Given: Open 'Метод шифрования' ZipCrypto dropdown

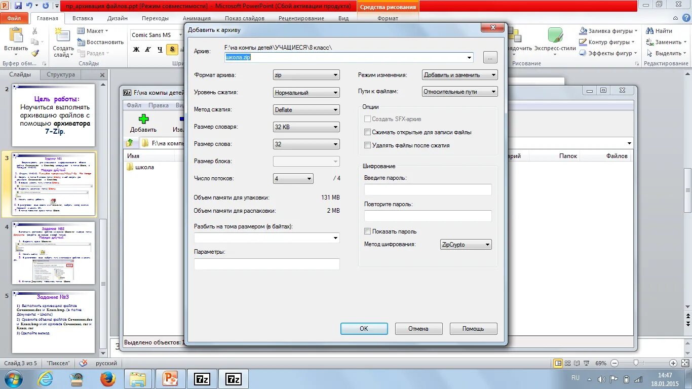Looking at the screenshot, I should click(x=466, y=245).
